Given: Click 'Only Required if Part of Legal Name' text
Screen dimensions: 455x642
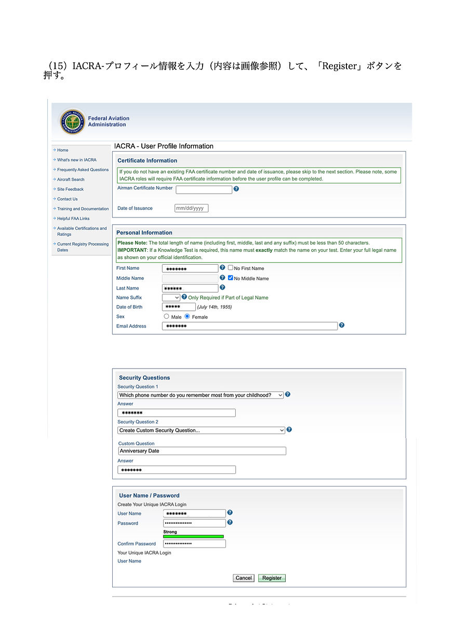Looking at the screenshot, I should 228,297.
